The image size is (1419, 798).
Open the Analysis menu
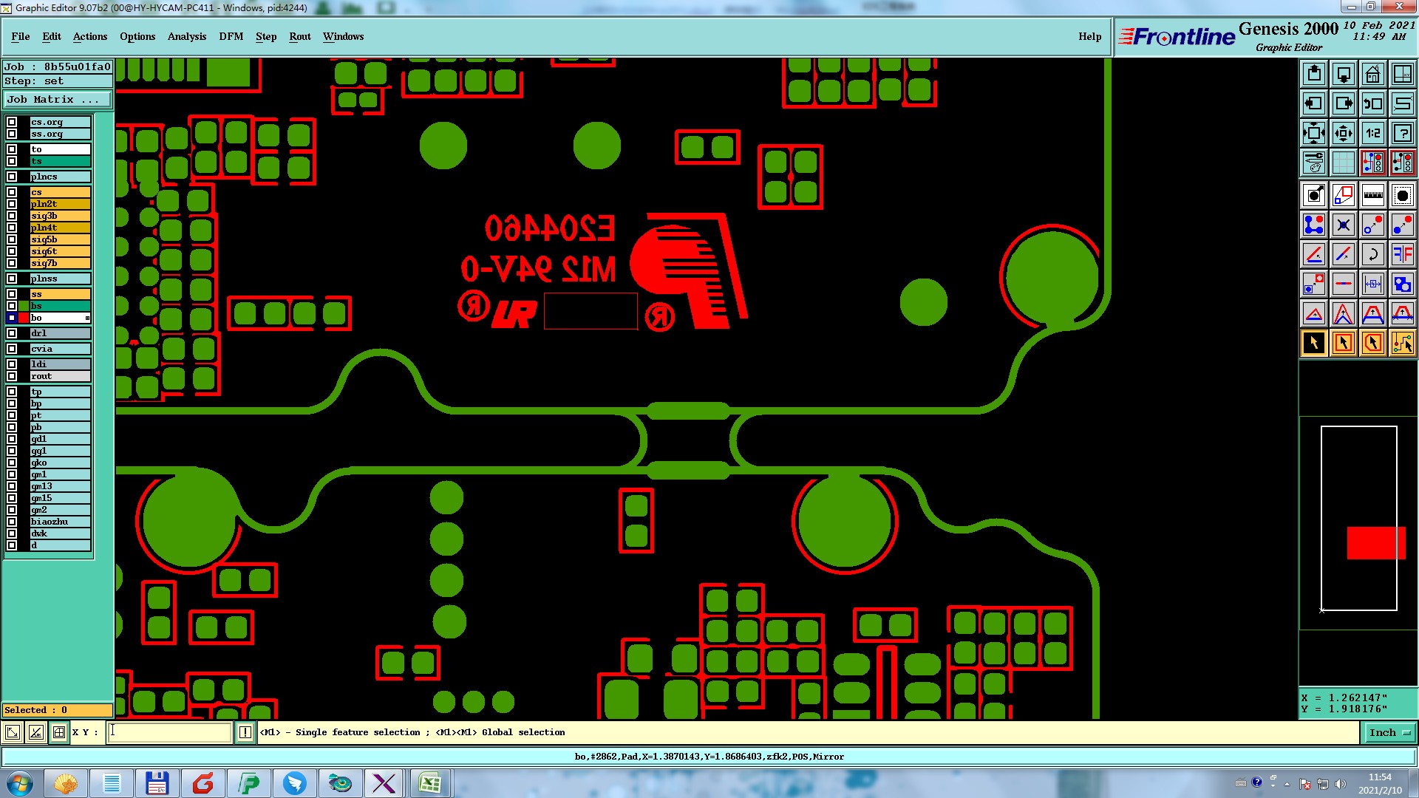(187, 36)
